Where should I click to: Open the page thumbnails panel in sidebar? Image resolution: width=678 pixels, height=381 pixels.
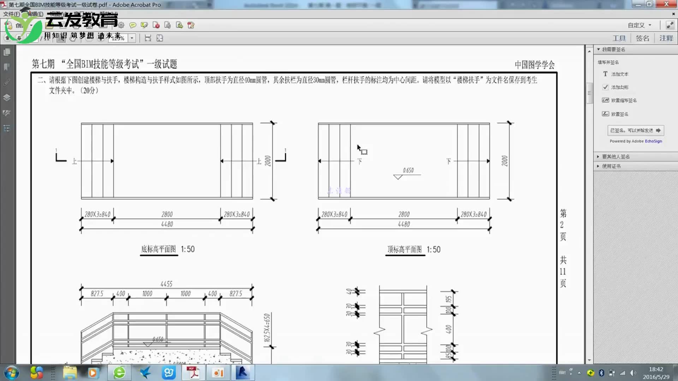pos(6,52)
